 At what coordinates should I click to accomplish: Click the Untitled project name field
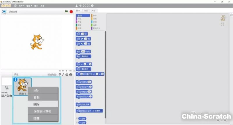pos(13,12)
